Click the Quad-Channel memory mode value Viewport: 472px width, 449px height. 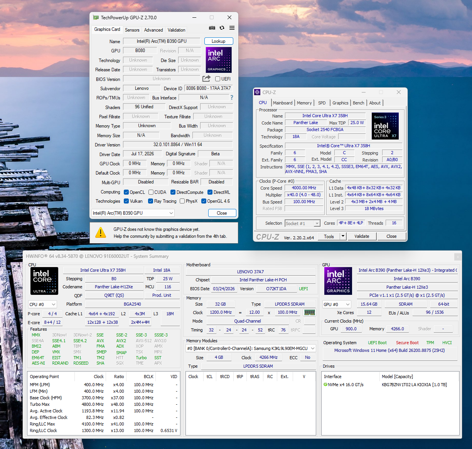pyautogui.click(x=248, y=321)
